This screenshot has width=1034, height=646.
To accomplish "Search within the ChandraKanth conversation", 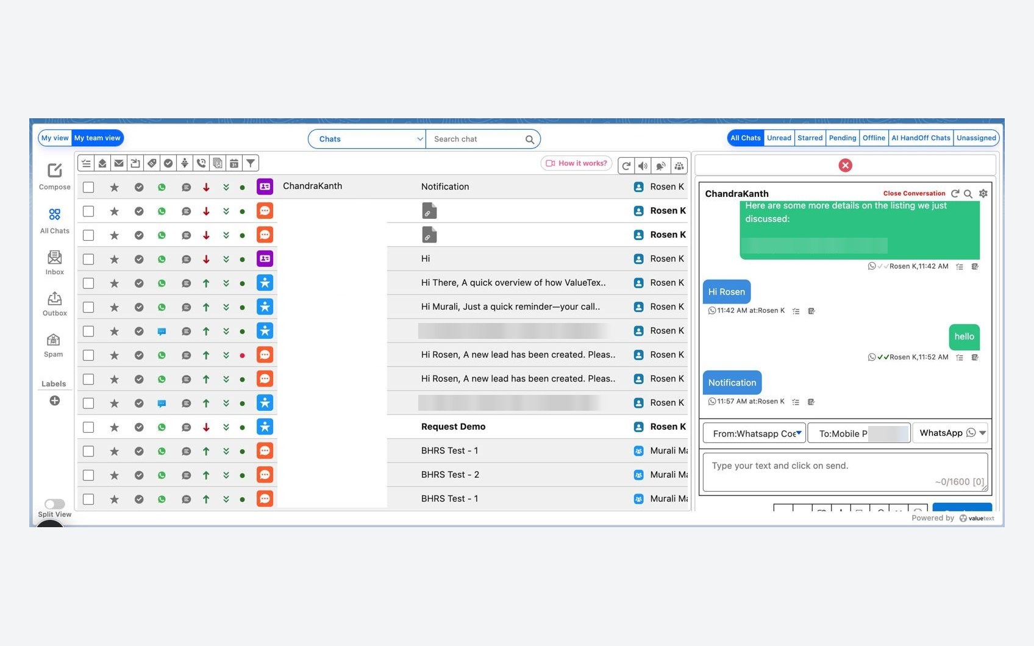I will [968, 194].
